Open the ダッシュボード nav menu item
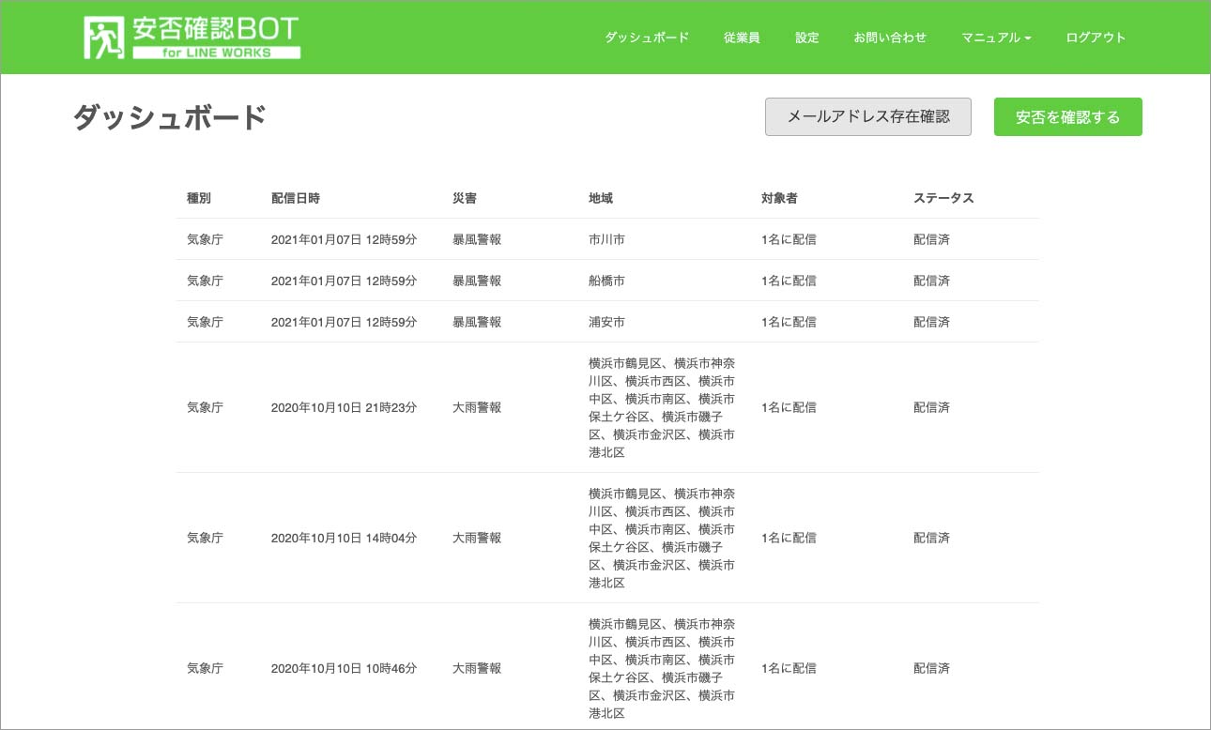 [646, 38]
